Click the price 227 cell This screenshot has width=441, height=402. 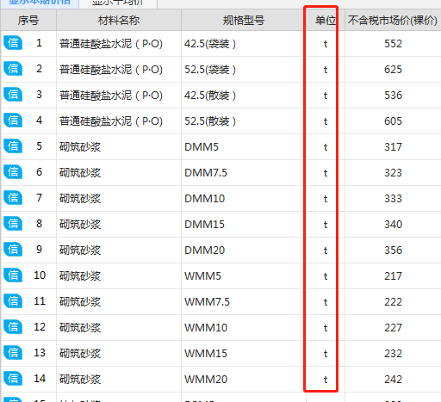click(x=393, y=328)
